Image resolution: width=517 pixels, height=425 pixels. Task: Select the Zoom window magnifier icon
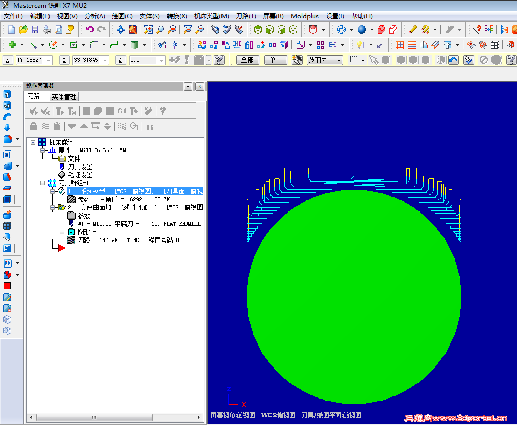(x=149, y=30)
